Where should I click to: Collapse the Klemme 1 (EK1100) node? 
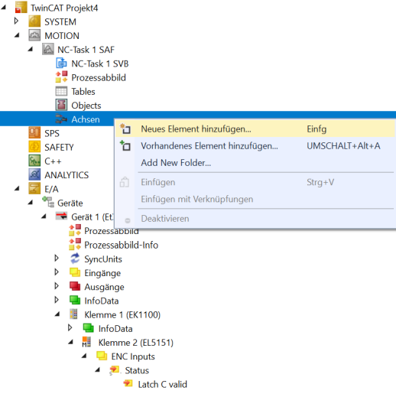(57, 314)
